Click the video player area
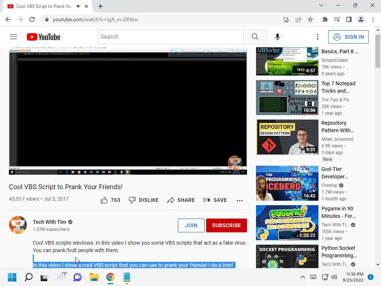The image size is (381, 286). pos(128,111)
